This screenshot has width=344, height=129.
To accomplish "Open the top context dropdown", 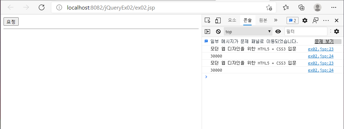I will coord(248,32).
